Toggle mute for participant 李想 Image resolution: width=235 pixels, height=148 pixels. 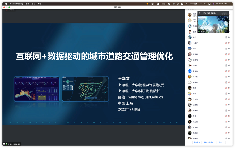point(226,88)
